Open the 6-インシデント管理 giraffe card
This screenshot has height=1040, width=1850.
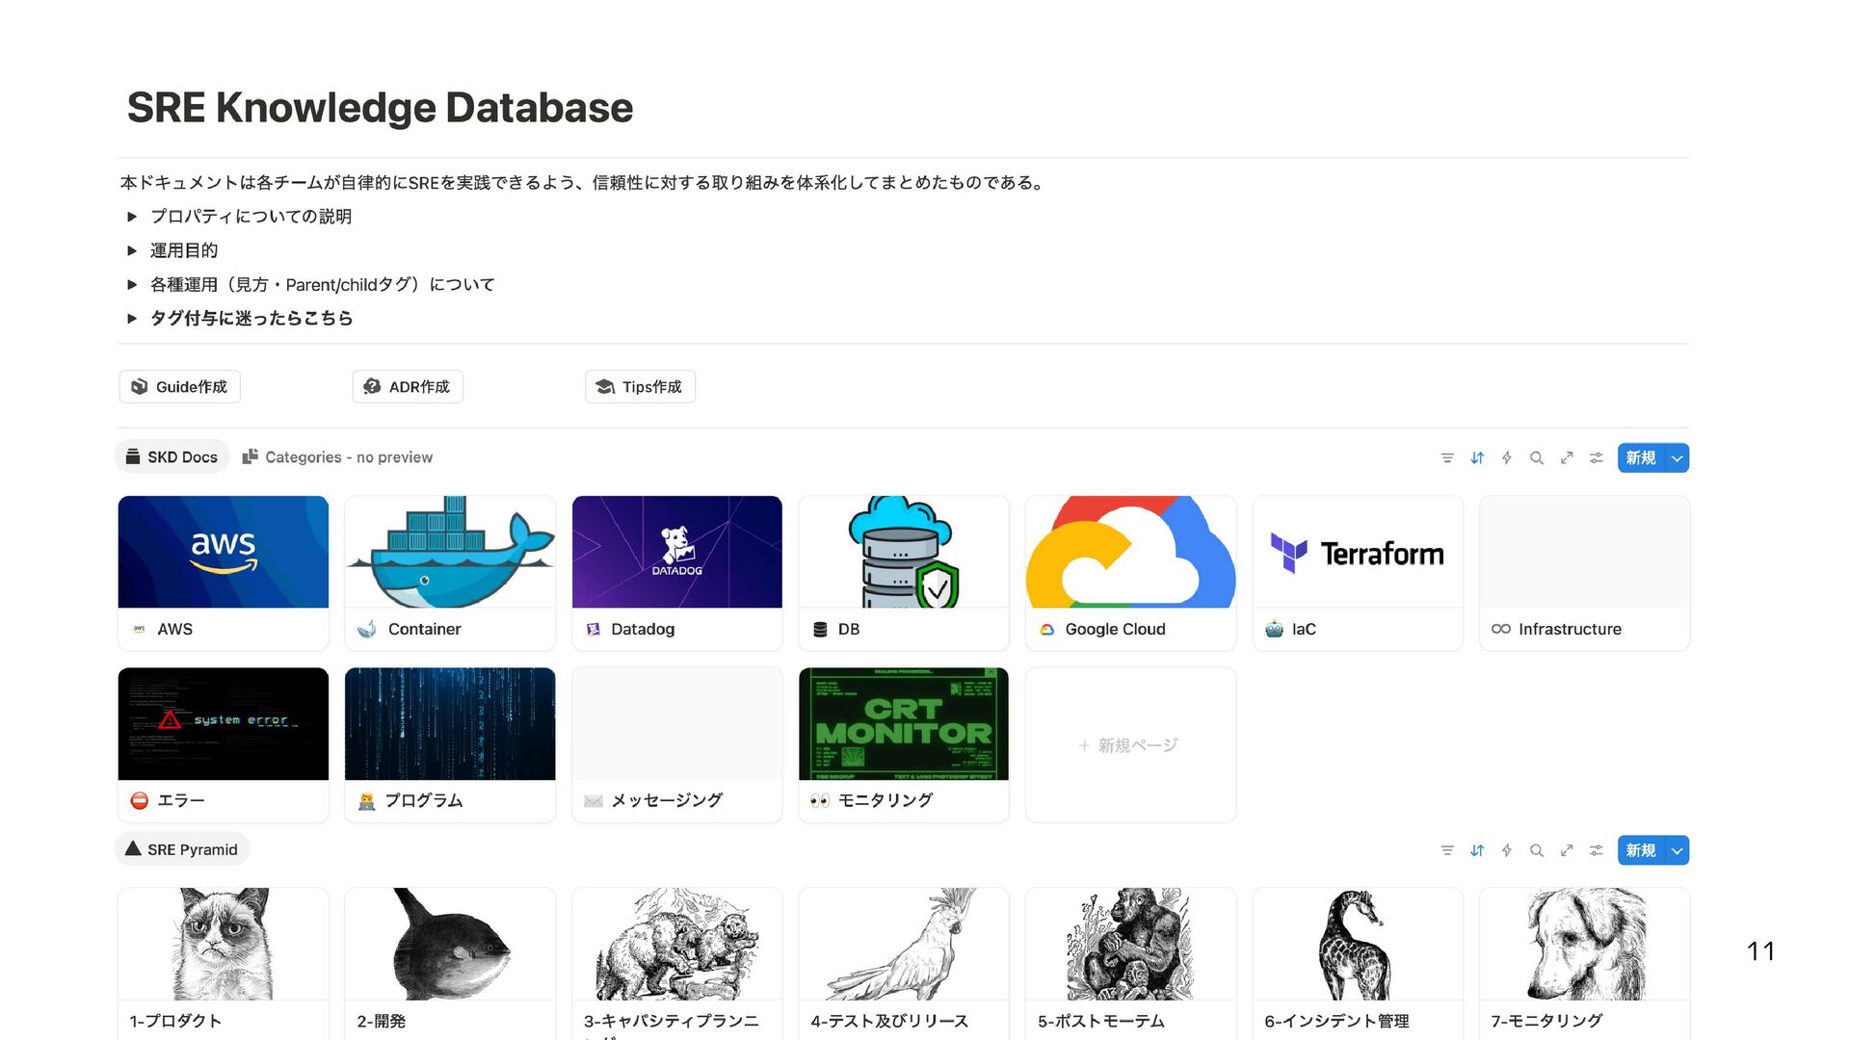click(1358, 963)
